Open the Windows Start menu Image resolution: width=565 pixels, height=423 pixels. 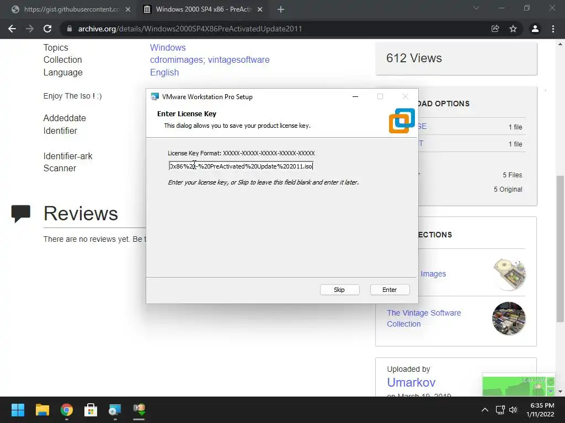(18, 410)
